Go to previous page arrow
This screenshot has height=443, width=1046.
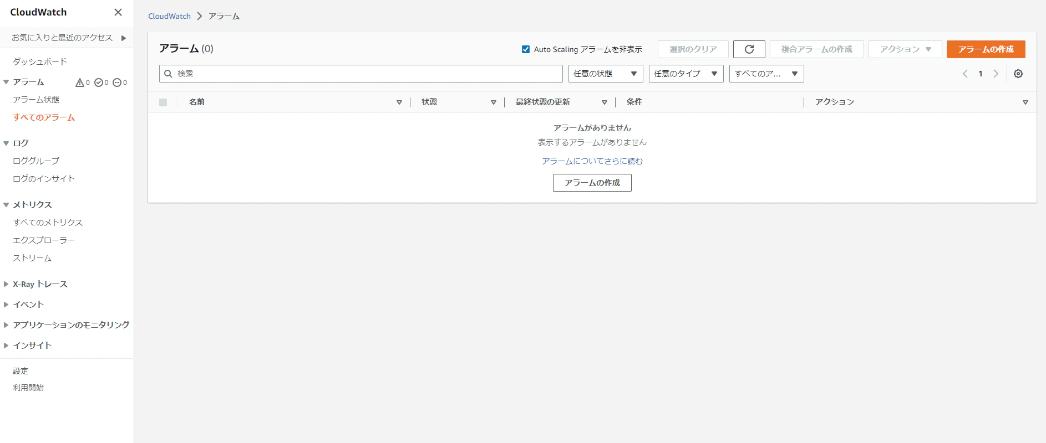tap(965, 74)
